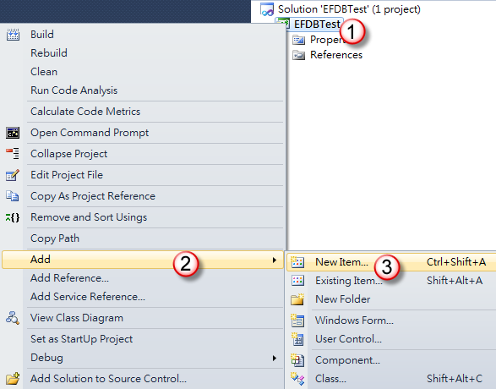Click the View Class Diagram icon
496x389 pixels.
[x=13, y=318]
